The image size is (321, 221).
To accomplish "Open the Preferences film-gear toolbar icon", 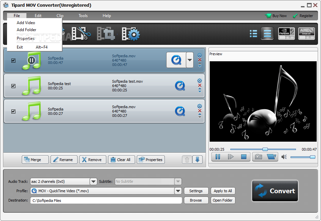I will (131, 34).
